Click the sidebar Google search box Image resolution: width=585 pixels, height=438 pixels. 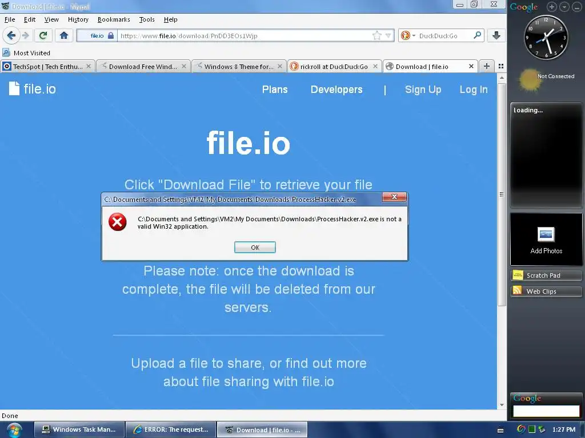click(546, 411)
